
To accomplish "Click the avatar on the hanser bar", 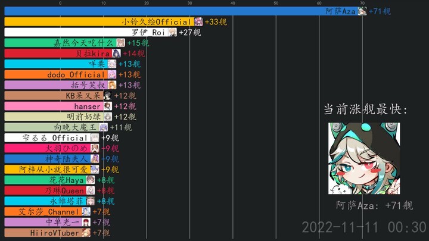I will coord(107,107).
